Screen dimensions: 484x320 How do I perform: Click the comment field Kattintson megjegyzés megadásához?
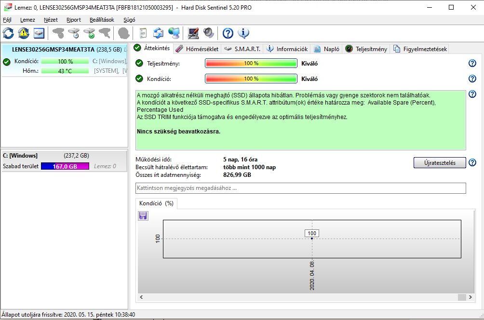[x=301, y=188]
